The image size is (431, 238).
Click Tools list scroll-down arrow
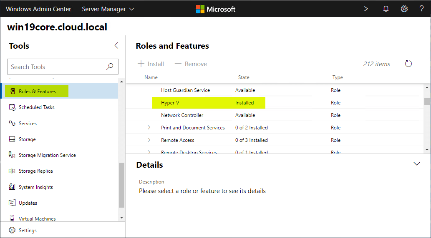(x=121, y=218)
